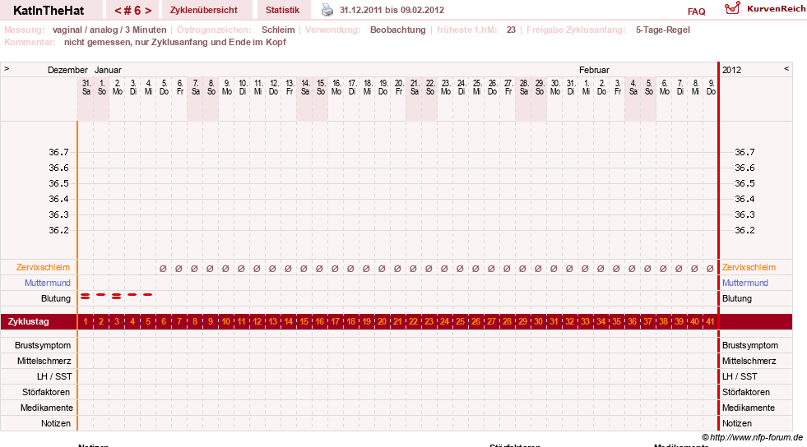Go to previous cycle arrow '<'

(118, 11)
